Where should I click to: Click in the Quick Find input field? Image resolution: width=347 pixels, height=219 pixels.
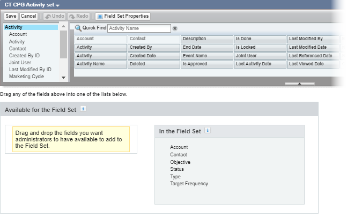pos(138,28)
